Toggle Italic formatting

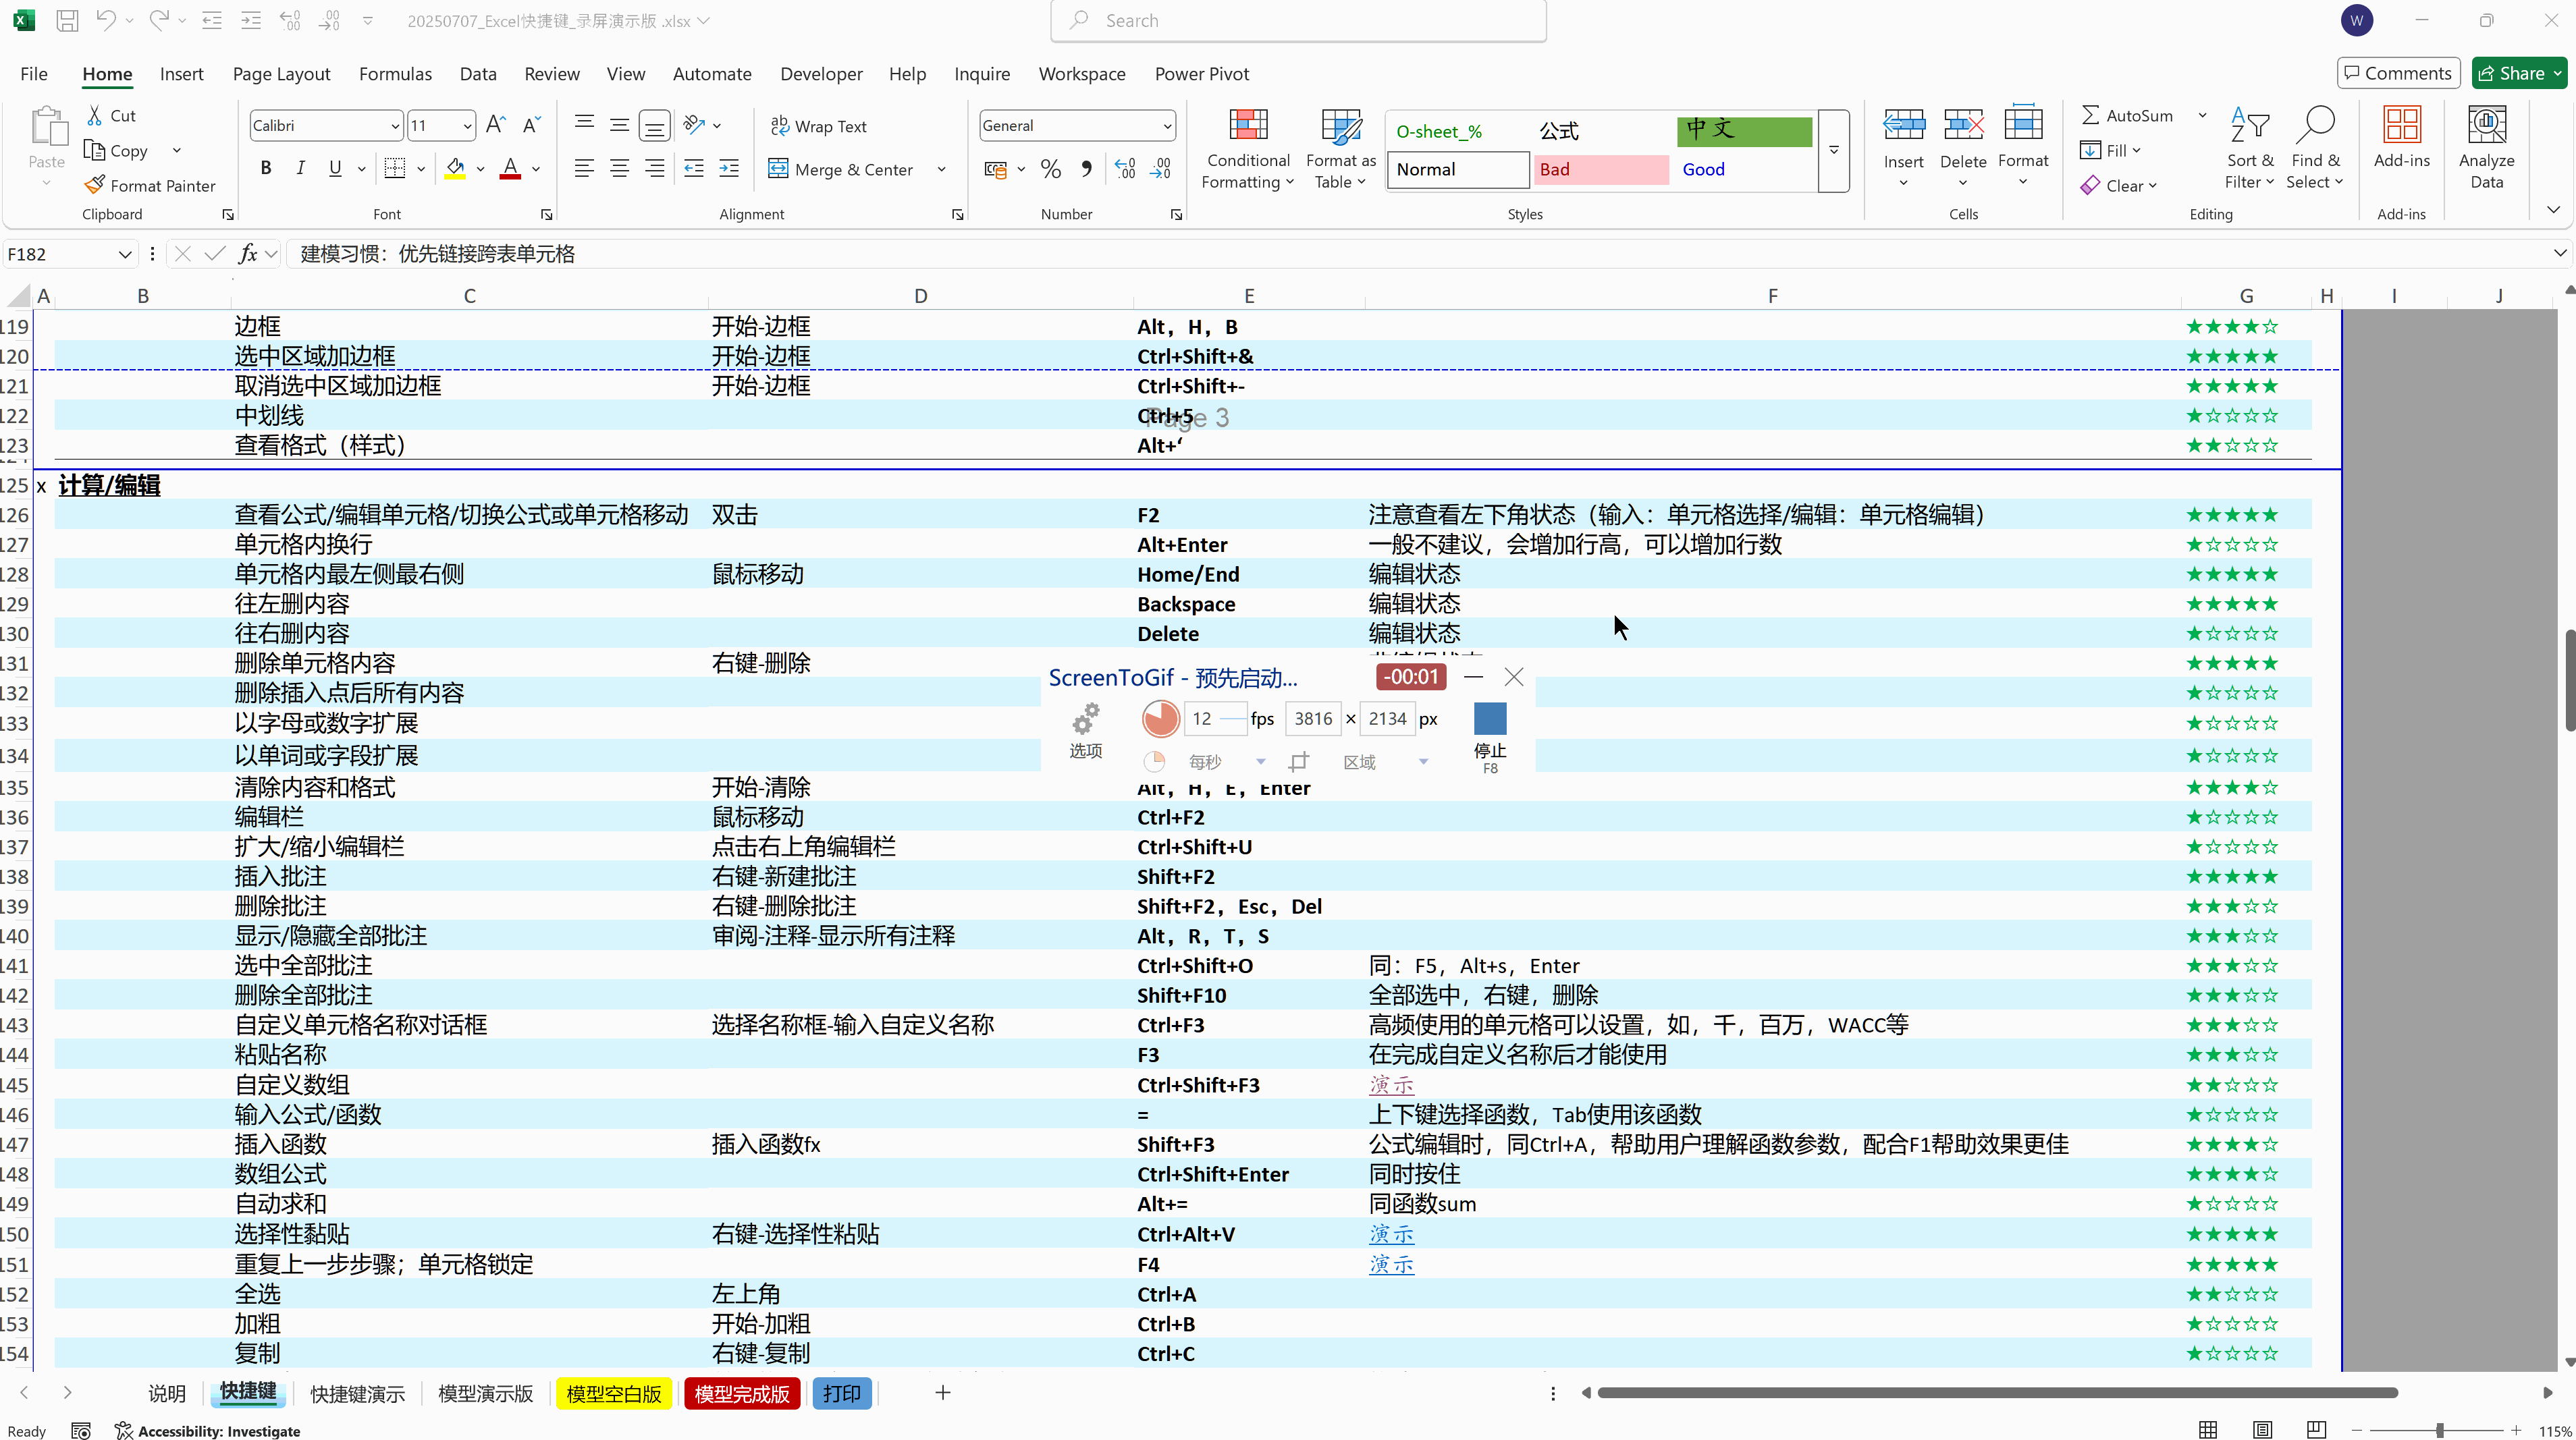coord(300,168)
